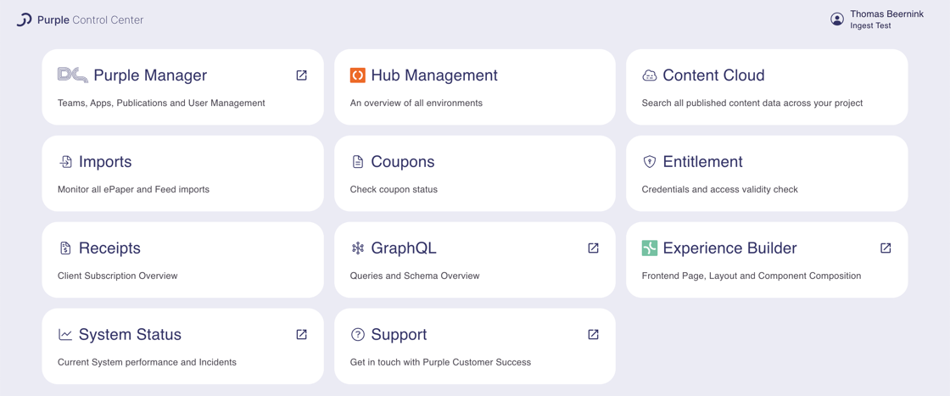
Task: Click the Ingest Test account label
Action: click(870, 26)
